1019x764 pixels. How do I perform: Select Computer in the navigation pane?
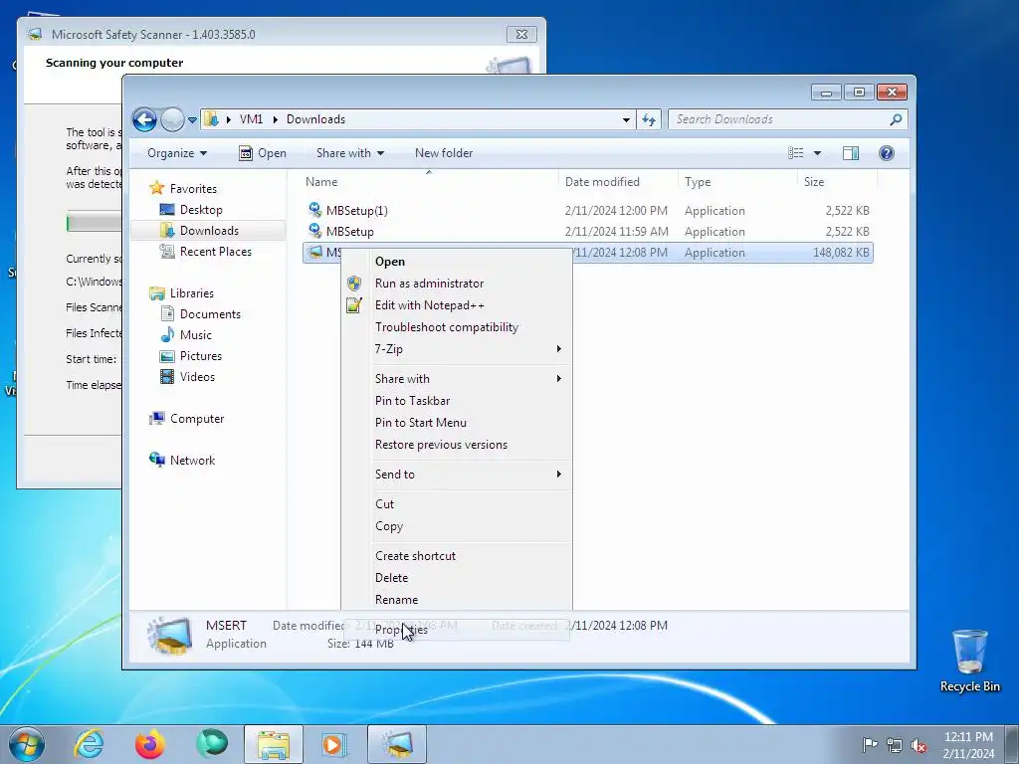pos(197,419)
